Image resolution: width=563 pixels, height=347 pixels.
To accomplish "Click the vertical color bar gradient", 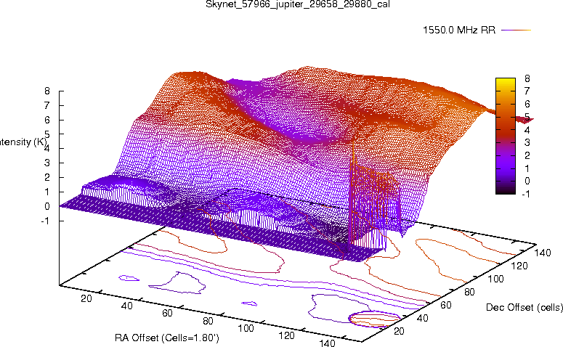I will [x=505, y=136].
